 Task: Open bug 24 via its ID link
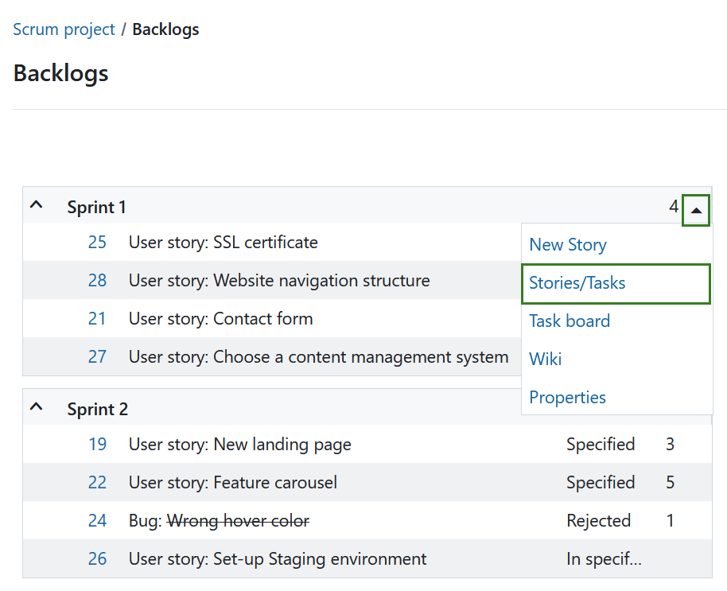tap(97, 520)
